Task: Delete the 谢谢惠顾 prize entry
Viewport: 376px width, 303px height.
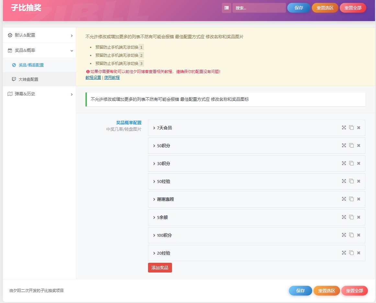Action: click(x=359, y=199)
